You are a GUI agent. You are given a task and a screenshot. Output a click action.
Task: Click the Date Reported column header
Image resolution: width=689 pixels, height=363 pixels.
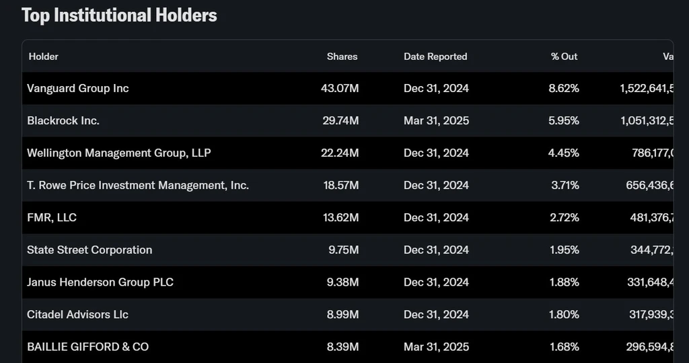pos(435,56)
